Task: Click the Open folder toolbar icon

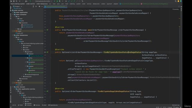Action: (11, 1)
